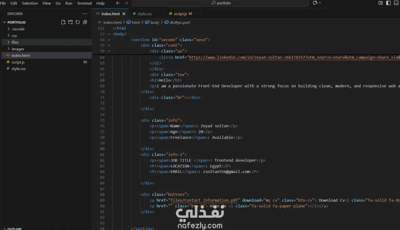Screen dimensions: 400x230
Task: Select the index.html editor tab
Action: 110,14
